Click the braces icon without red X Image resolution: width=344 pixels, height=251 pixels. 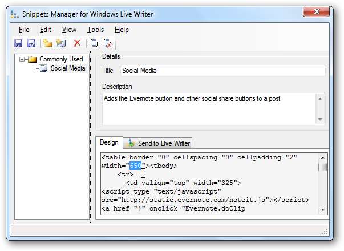pyautogui.click(x=94, y=43)
